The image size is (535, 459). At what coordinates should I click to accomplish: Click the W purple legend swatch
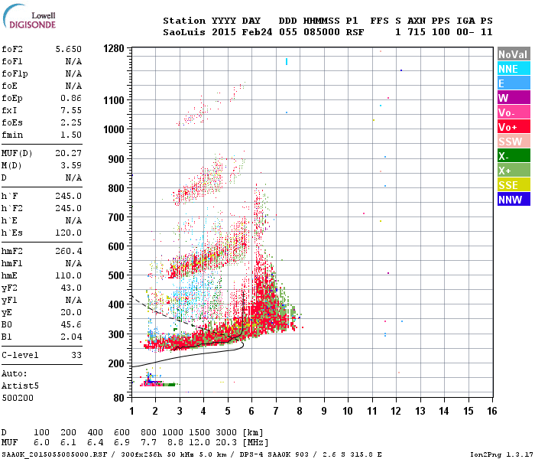tap(514, 98)
